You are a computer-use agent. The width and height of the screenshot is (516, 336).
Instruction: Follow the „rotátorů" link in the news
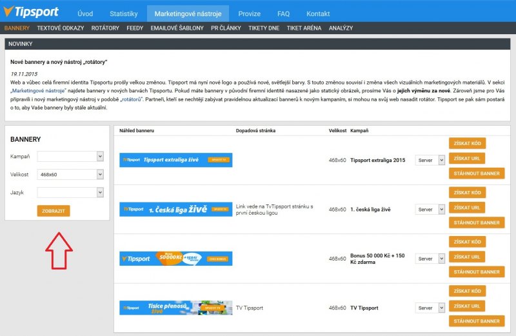coord(131,99)
